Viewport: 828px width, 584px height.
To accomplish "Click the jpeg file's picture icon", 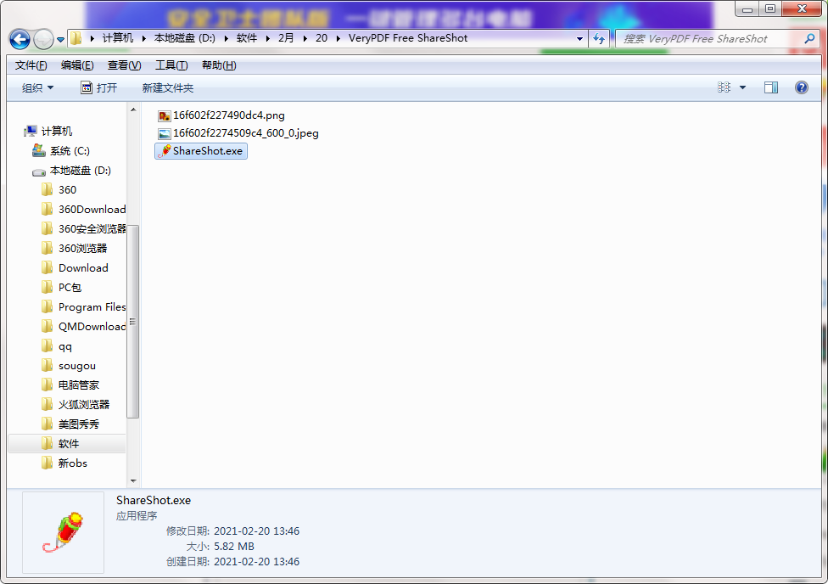I will tap(165, 134).
